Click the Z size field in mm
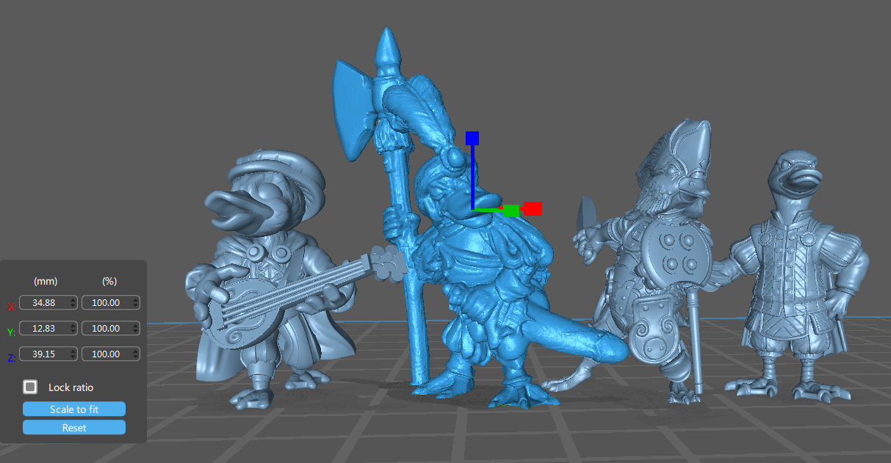Viewport: 891px width, 463px height. click(44, 354)
